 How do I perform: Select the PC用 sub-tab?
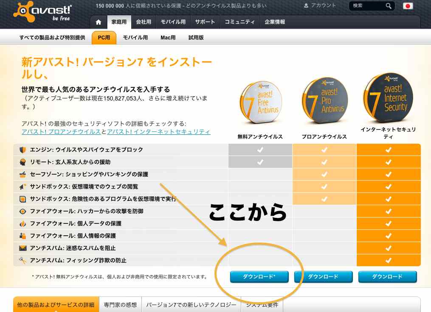[104, 38]
